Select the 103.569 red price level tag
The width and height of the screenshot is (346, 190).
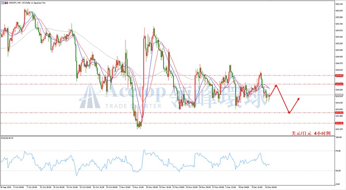click(339, 113)
